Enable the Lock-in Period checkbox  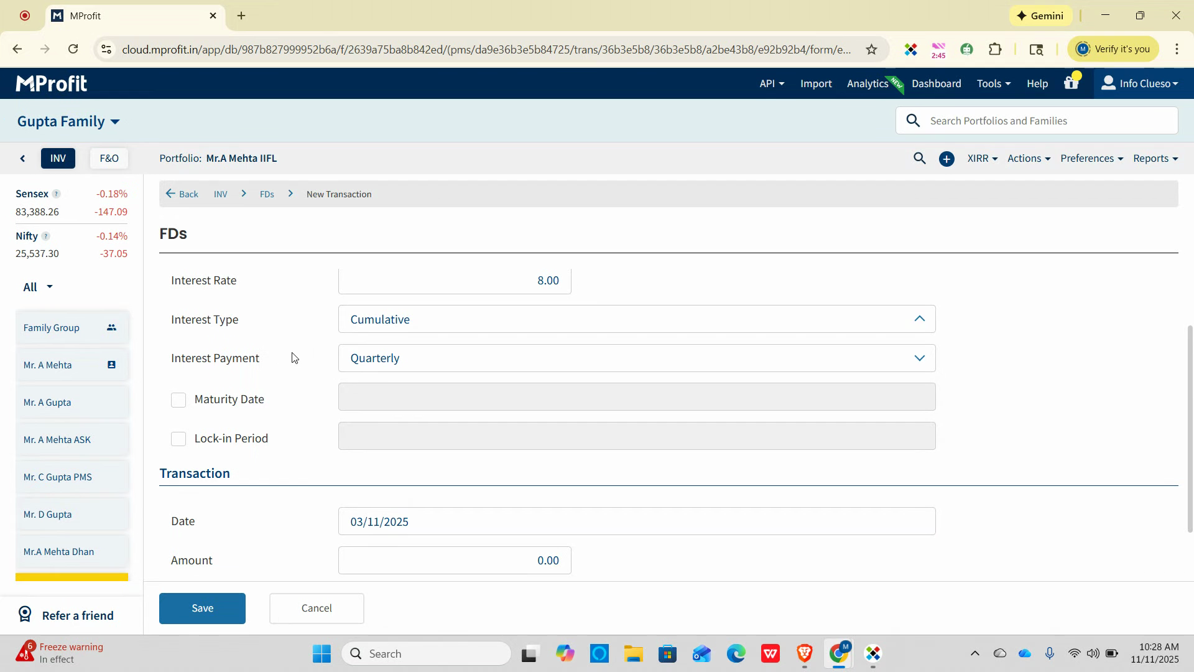[x=178, y=439]
